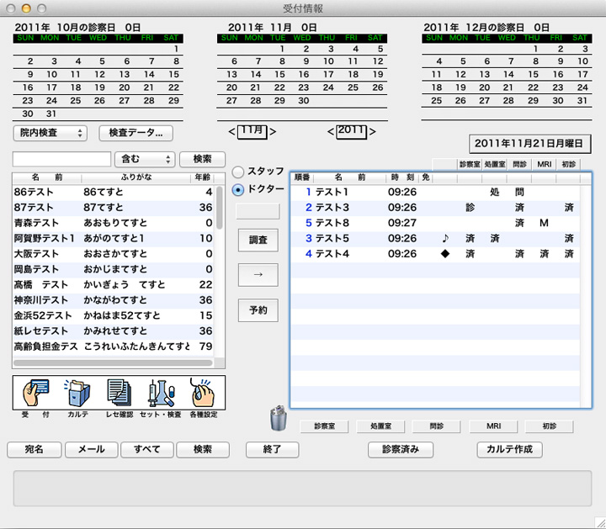Select patient 阿賀野テスト1 in the list
Image resolution: width=606 pixels, height=529 pixels.
tap(114, 238)
